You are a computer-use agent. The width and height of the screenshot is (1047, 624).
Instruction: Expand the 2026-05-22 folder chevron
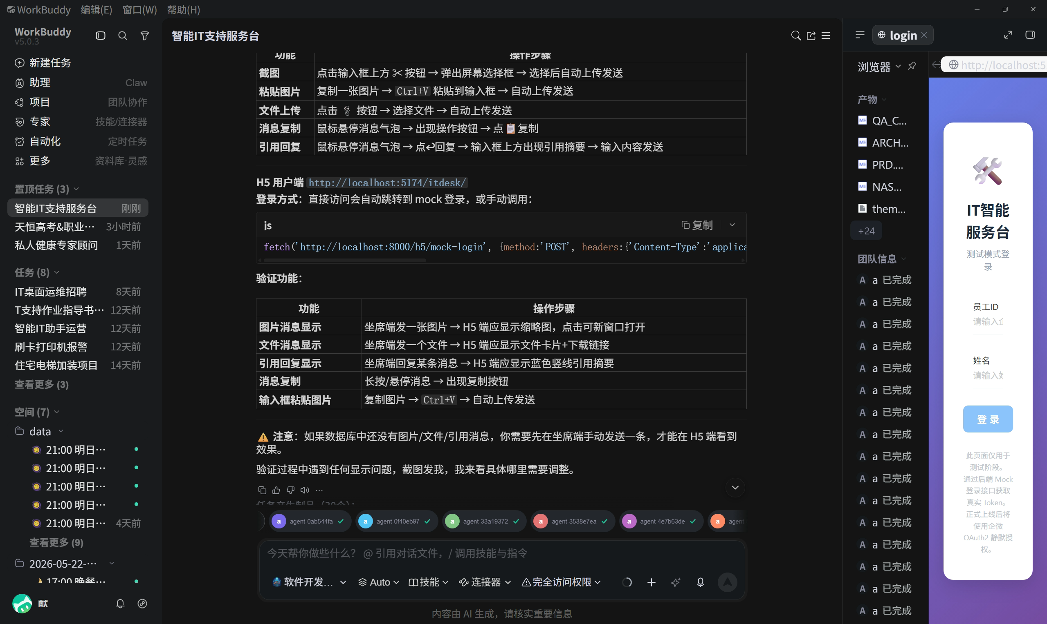point(112,563)
